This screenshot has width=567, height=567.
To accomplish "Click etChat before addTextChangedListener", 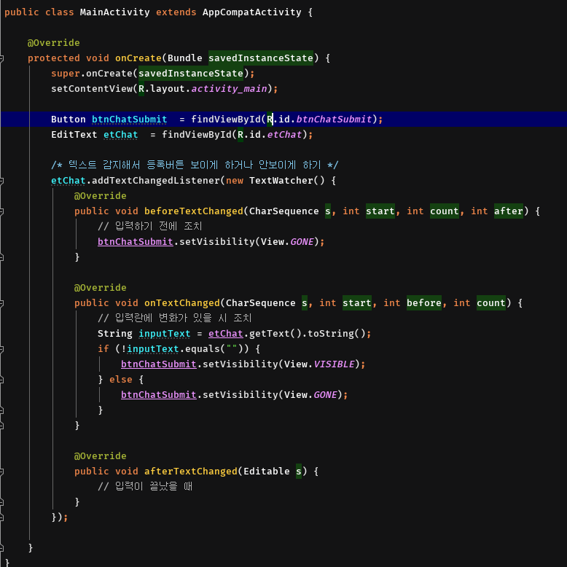I will (x=68, y=181).
